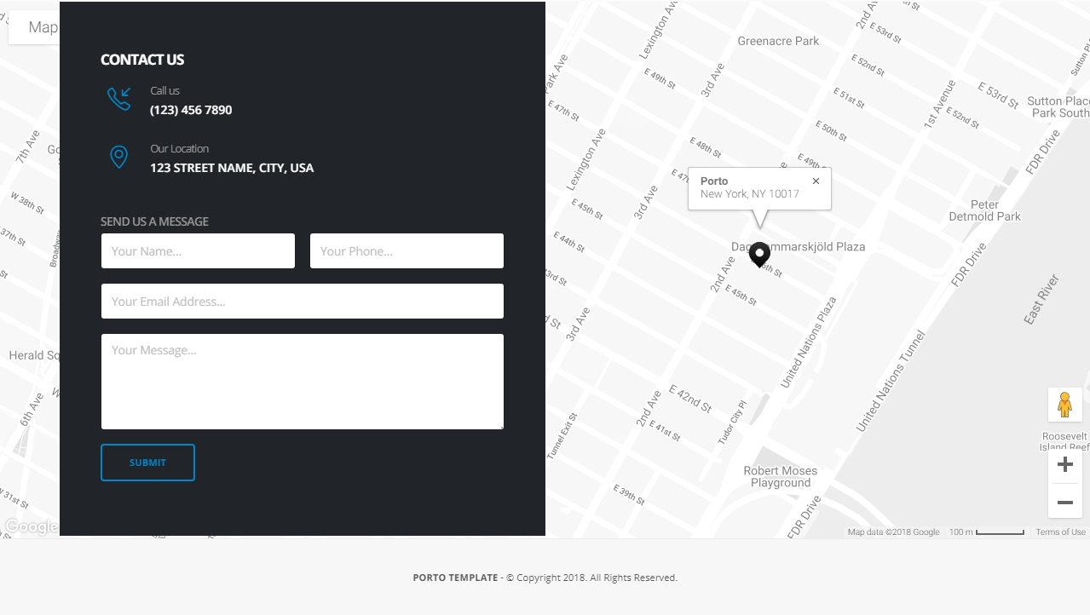Click the phone number (123) 456 7890
The image size is (1090, 615).
click(191, 110)
